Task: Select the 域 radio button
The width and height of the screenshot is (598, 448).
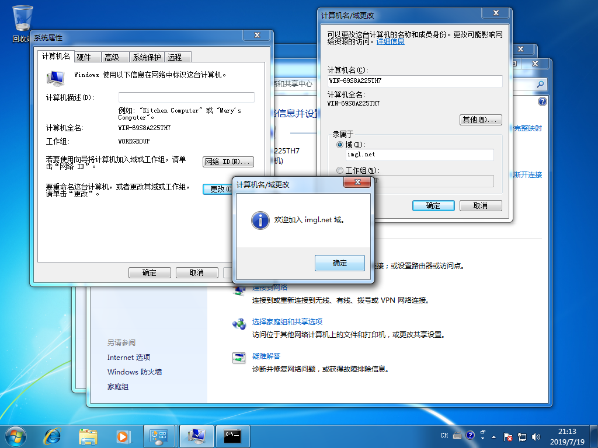Action: click(x=340, y=144)
